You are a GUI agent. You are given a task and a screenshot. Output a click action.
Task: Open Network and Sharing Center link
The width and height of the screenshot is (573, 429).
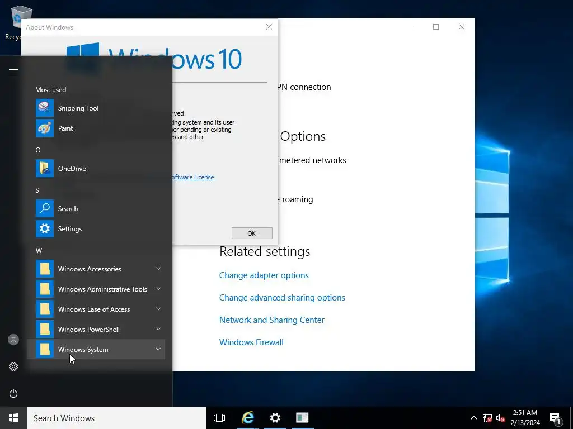pos(272,320)
